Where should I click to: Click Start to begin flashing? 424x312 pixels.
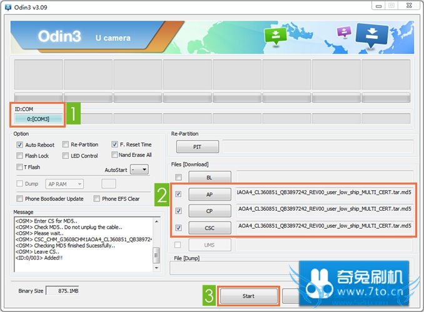click(248, 296)
